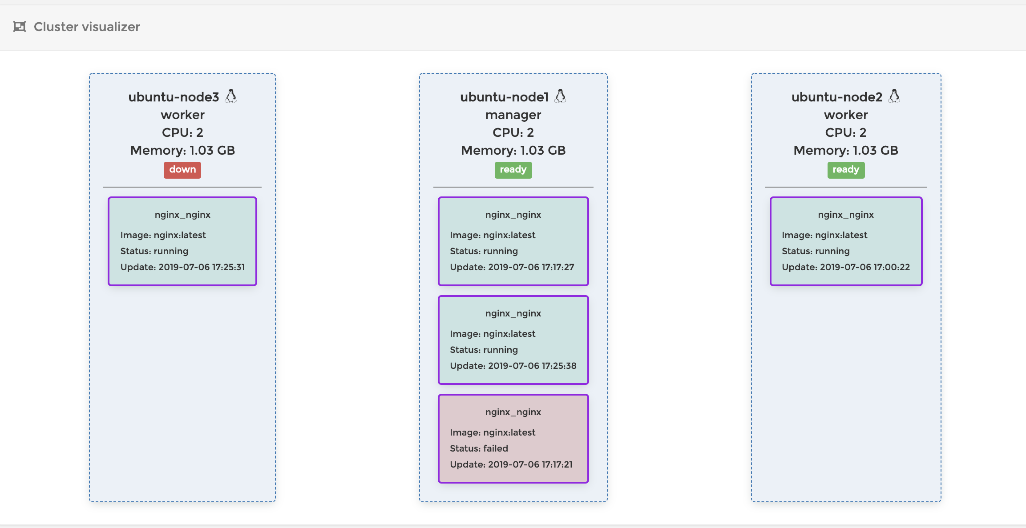
Task: Click the worker role label on ubuntu-node3
Action: (182, 115)
